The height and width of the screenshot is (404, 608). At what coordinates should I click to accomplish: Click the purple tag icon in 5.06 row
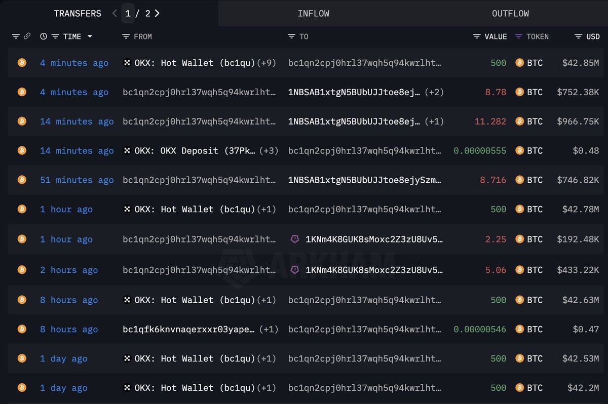click(x=294, y=270)
